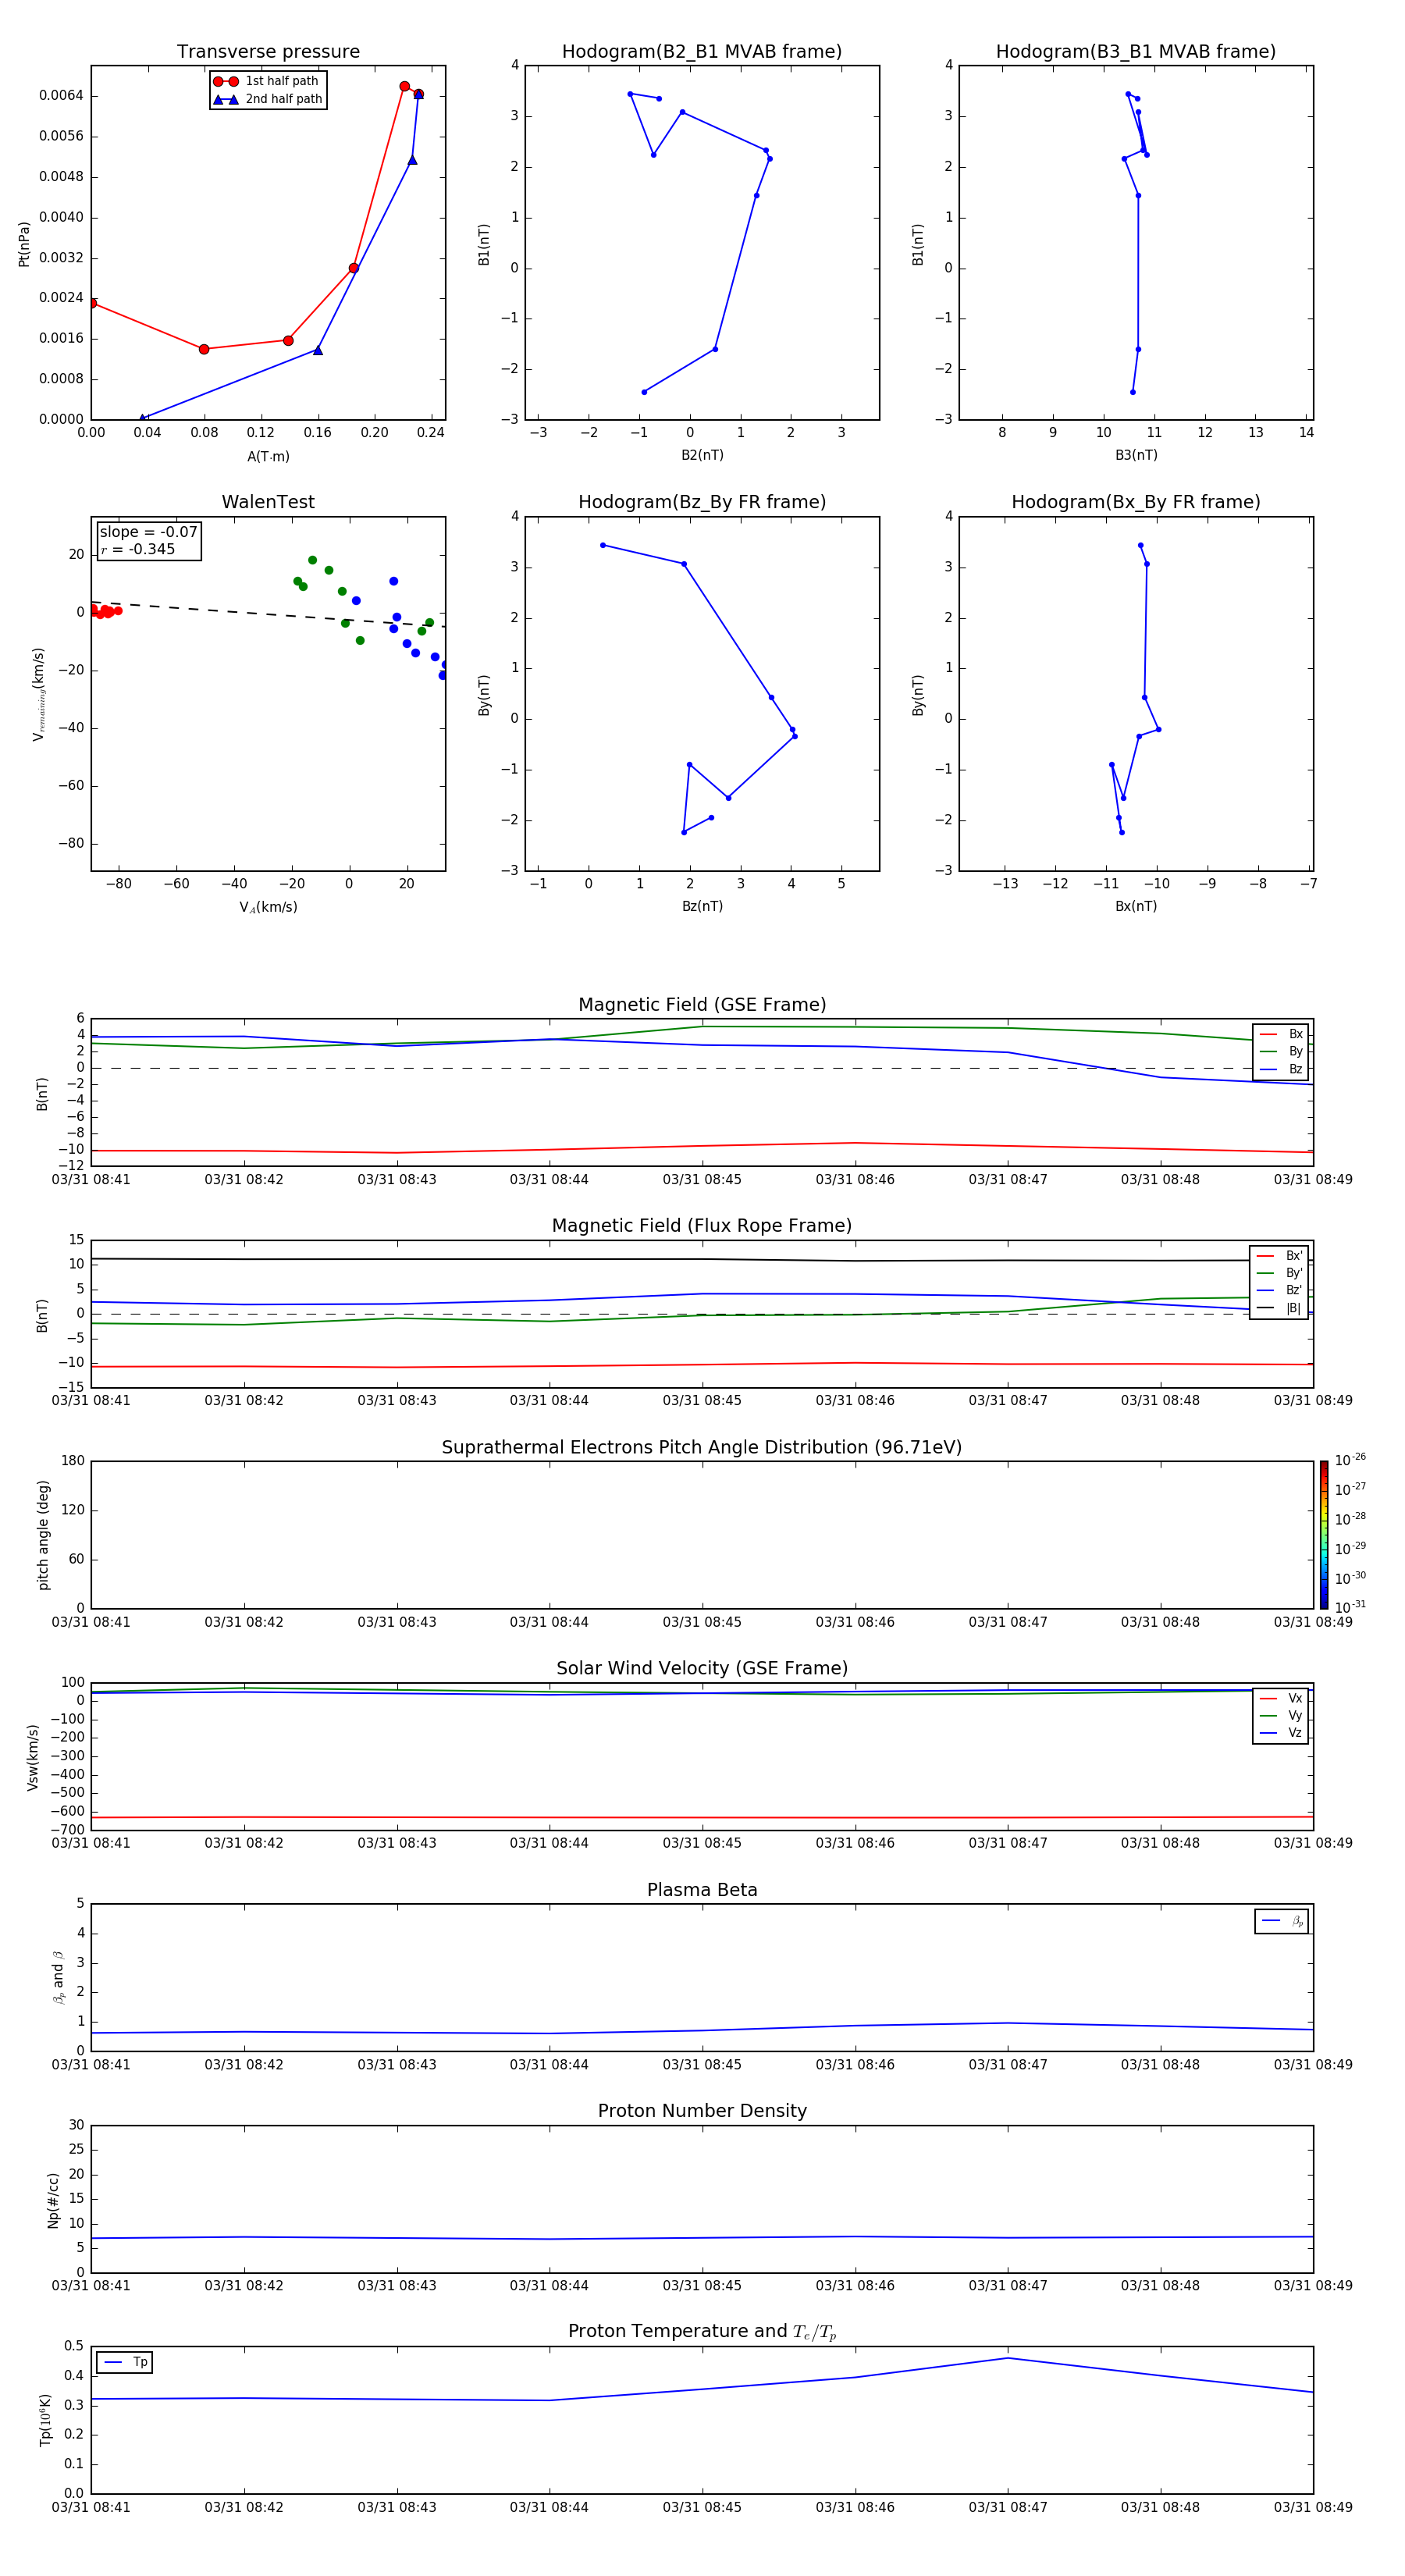1405x2576 pixels.
Task: Click 03/31 08:42 tick under Proton Number Density
Action: tap(244, 2285)
